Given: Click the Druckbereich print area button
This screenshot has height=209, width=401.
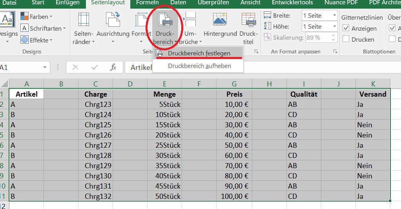Looking at the screenshot, I should (x=165, y=28).
